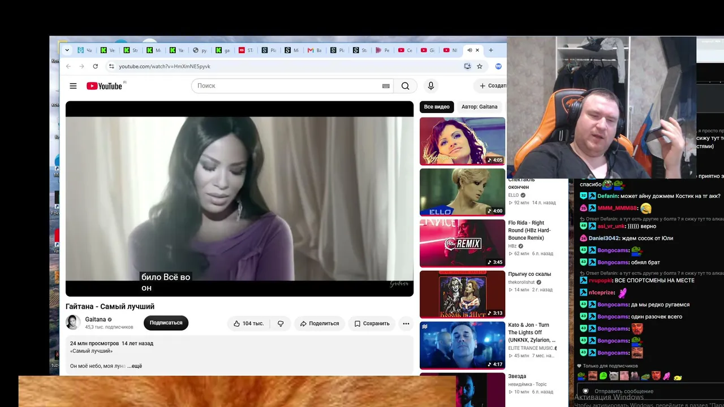Open Gaitana channel name link

coord(96,319)
